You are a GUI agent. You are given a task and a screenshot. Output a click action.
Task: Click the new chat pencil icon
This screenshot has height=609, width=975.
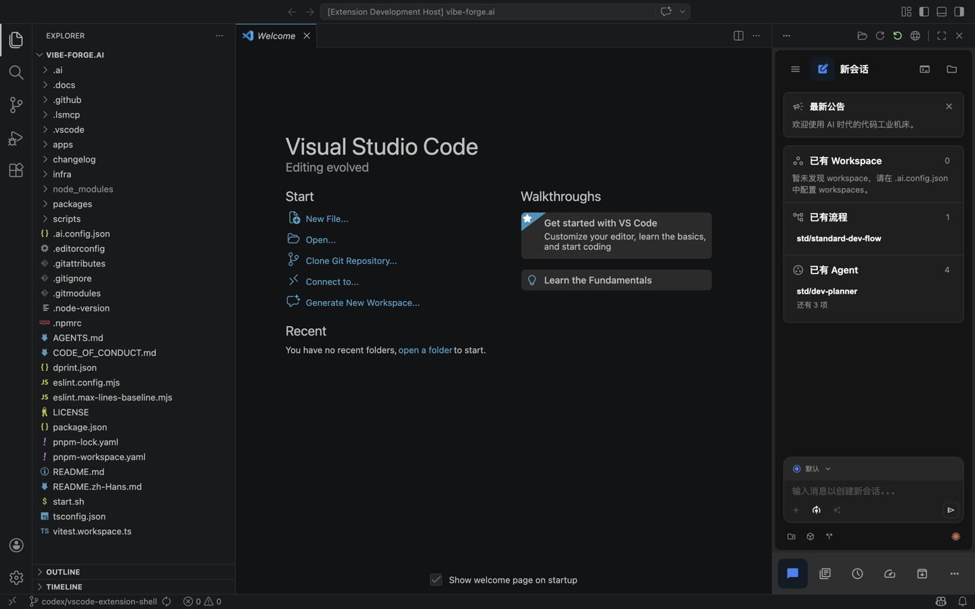(x=823, y=69)
